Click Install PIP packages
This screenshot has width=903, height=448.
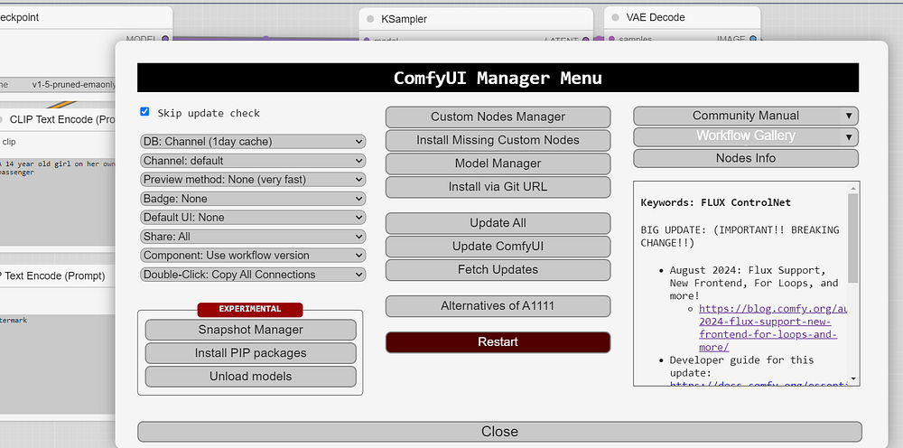pyautogui.click(x=250, y=353)
